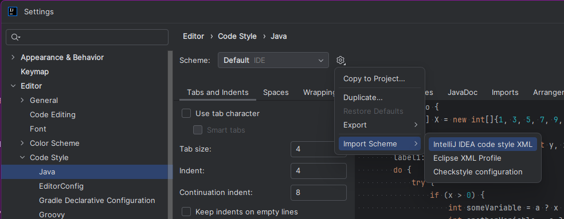
Task: Select Keymap in the settings tree
Action: click(34, 72)
